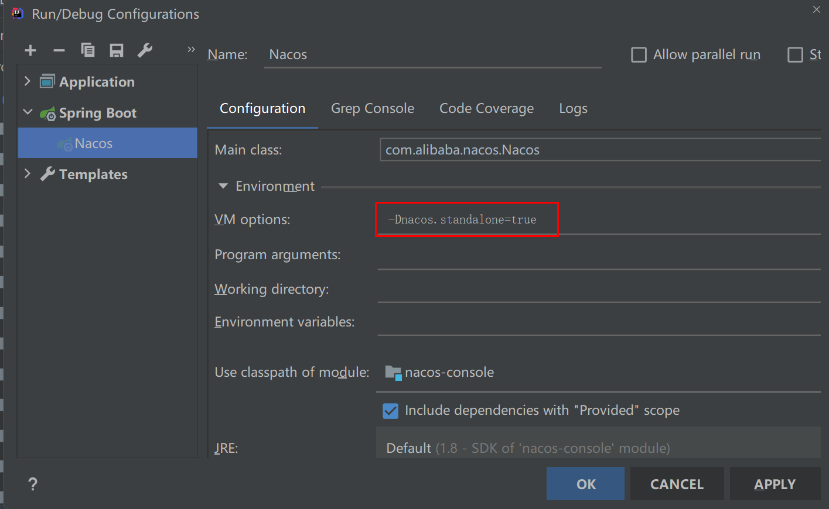
Task: Add a new configuration with the plus icon
Action: [x=30, y=51]
